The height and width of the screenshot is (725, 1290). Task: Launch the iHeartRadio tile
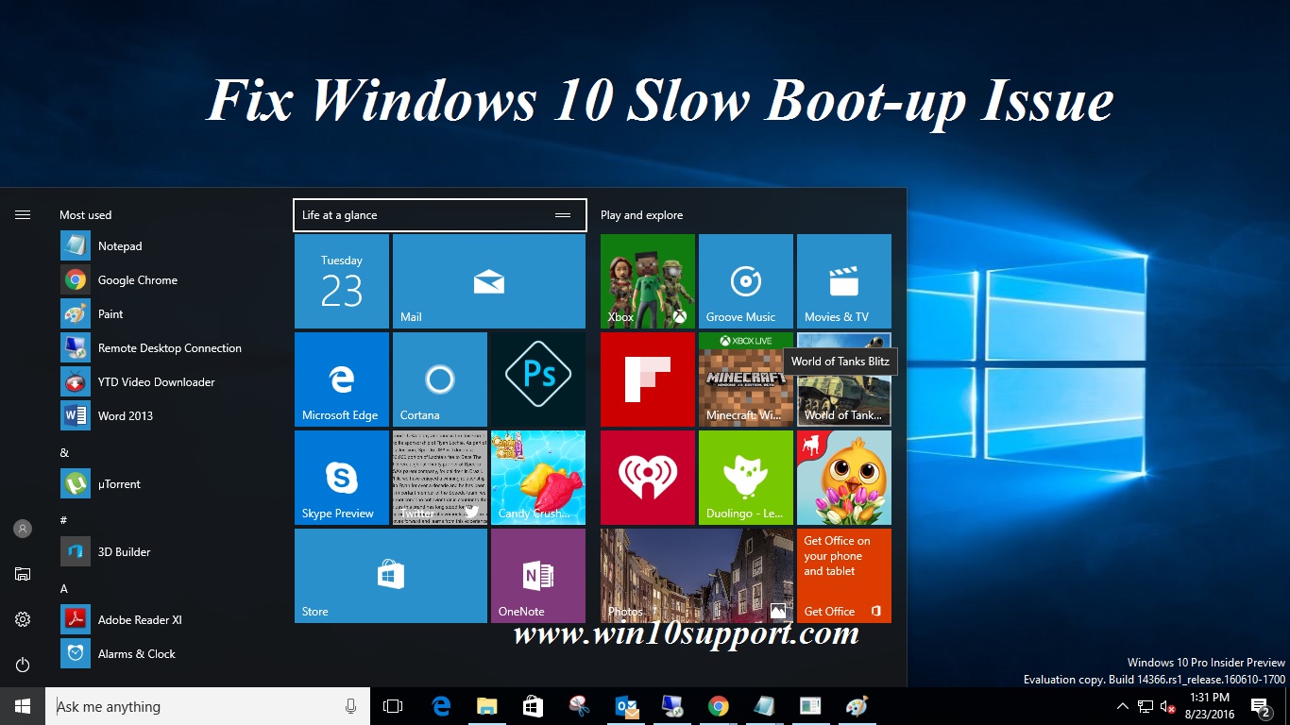click(648, 478)
